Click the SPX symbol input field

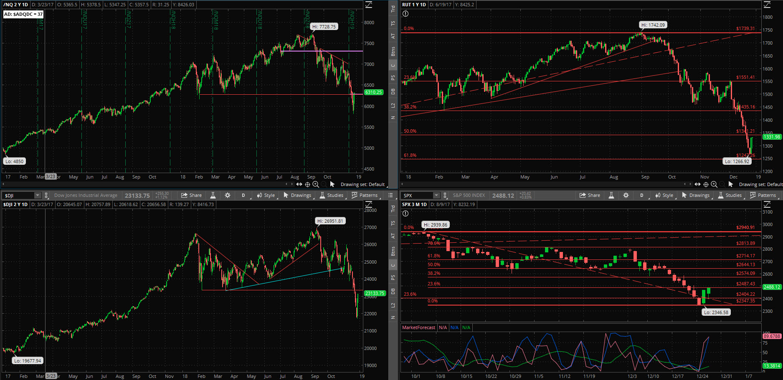coord(417,195)
